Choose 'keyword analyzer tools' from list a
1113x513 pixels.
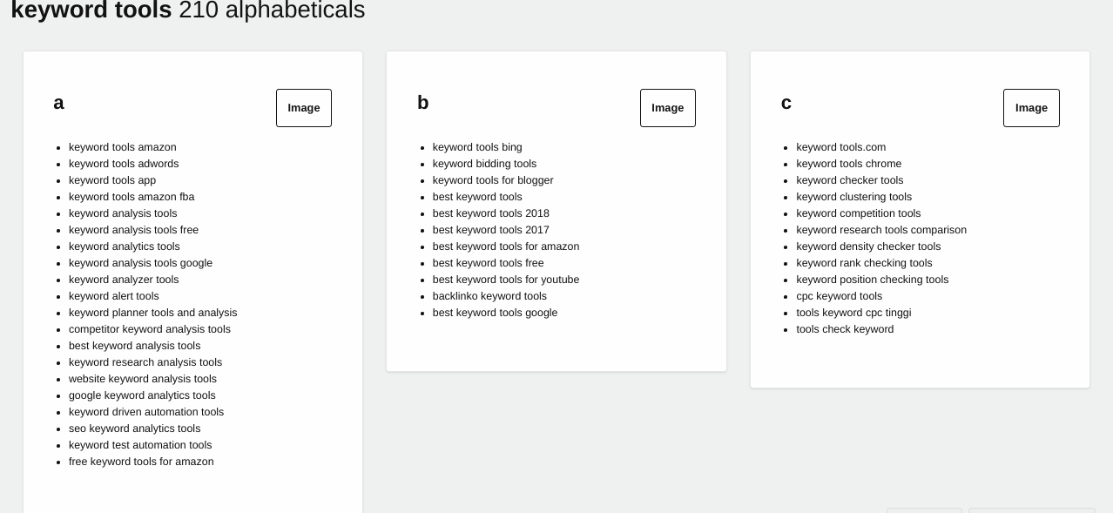click(124, 280)
